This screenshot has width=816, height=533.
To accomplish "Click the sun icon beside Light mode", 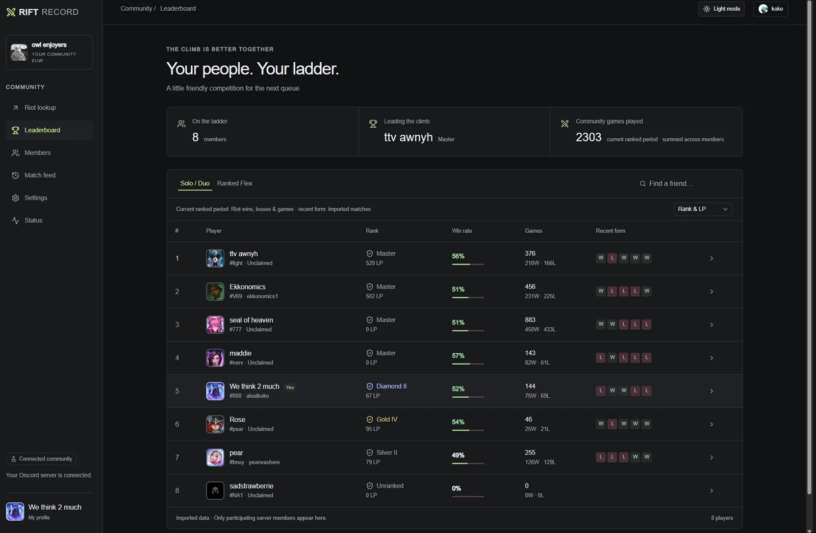I will click(x=706, y=9).
